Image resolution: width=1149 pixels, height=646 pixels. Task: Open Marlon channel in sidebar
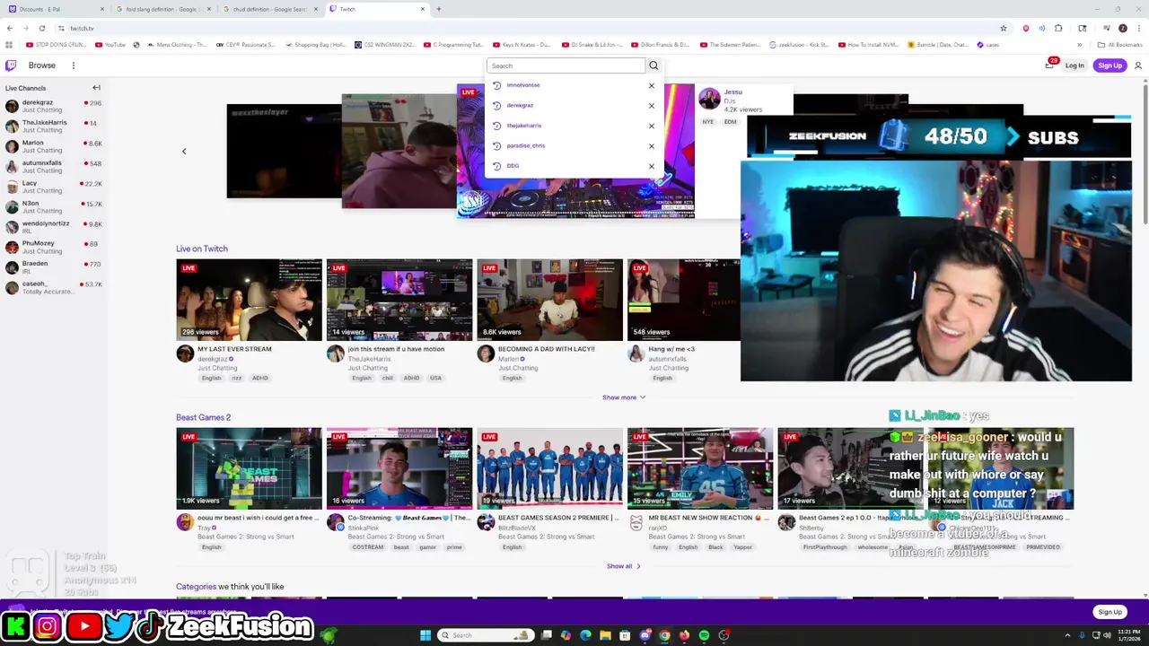click(x=52, y=146)
